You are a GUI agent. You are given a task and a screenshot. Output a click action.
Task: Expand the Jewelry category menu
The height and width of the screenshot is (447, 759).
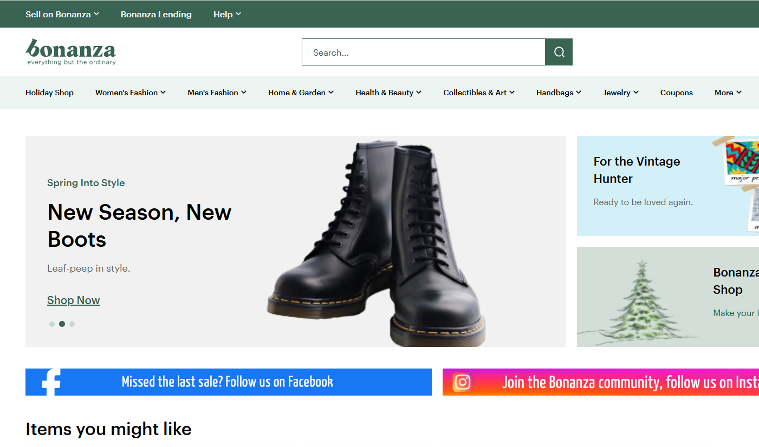[621, 93]
